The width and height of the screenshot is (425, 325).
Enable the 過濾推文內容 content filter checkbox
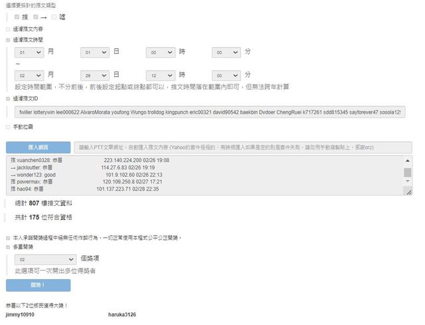click(8, 29)
